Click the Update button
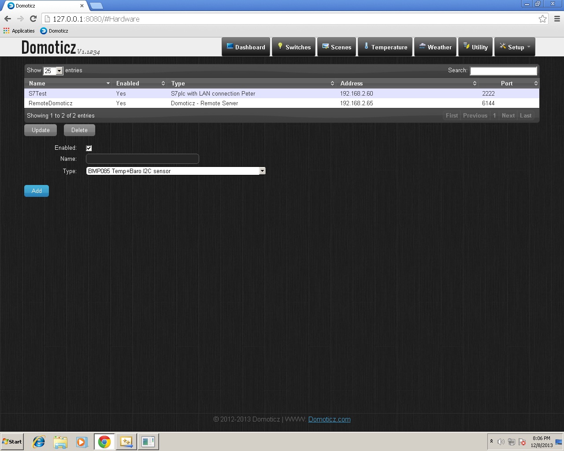The height and width of the screenshot is (451, 564). (x=41, y=130)
